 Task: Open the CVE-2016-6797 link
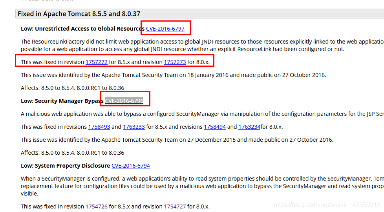tap(165, 29)
